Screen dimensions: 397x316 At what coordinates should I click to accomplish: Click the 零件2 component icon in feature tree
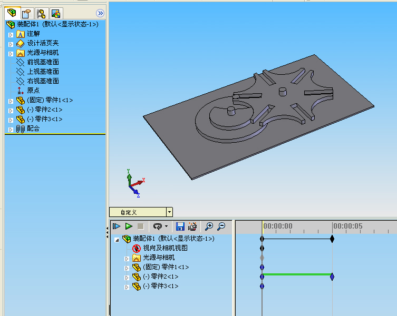pyautogui.click(x=20, y=110)
